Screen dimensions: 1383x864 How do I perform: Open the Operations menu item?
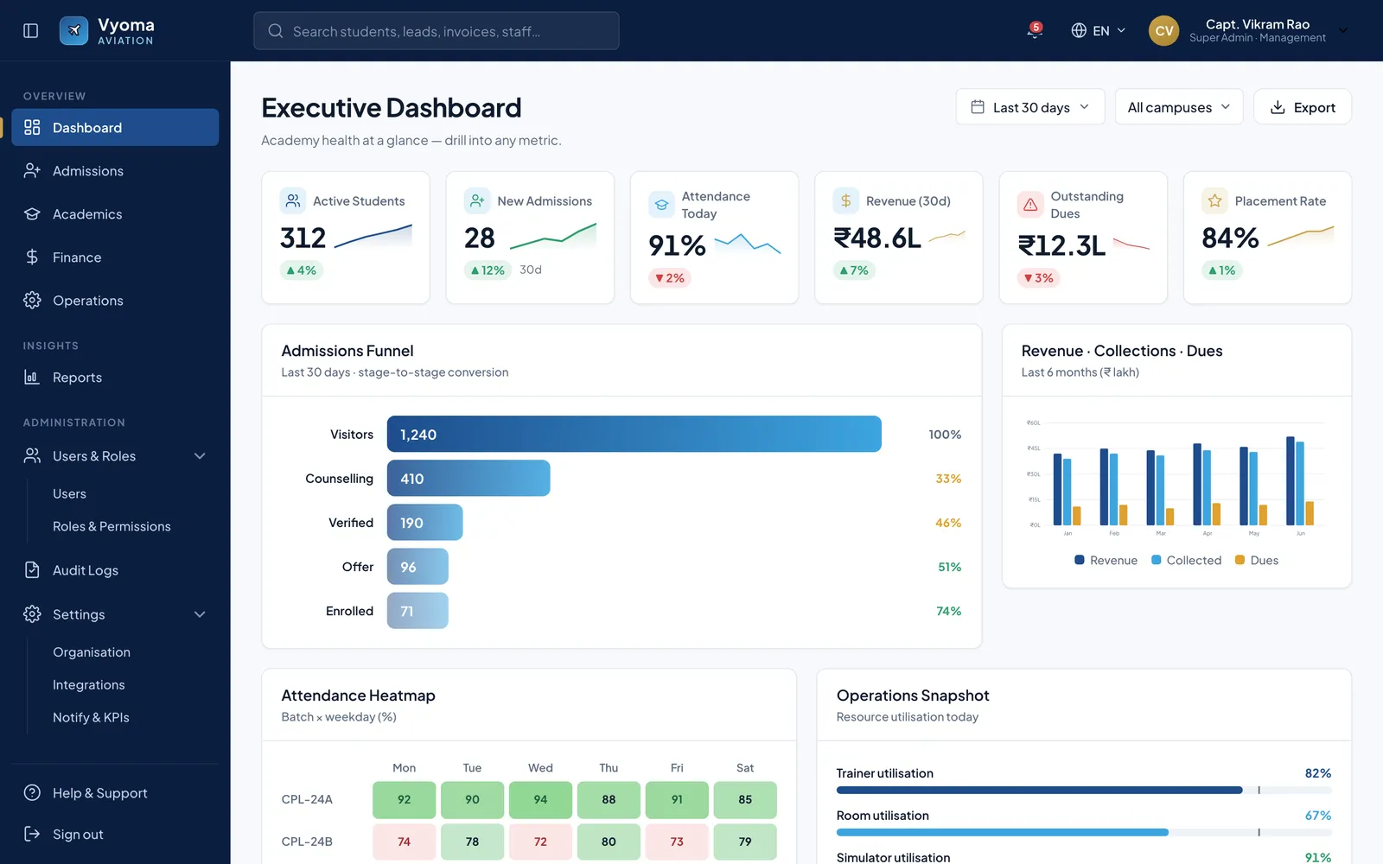[x=115, y=301]
